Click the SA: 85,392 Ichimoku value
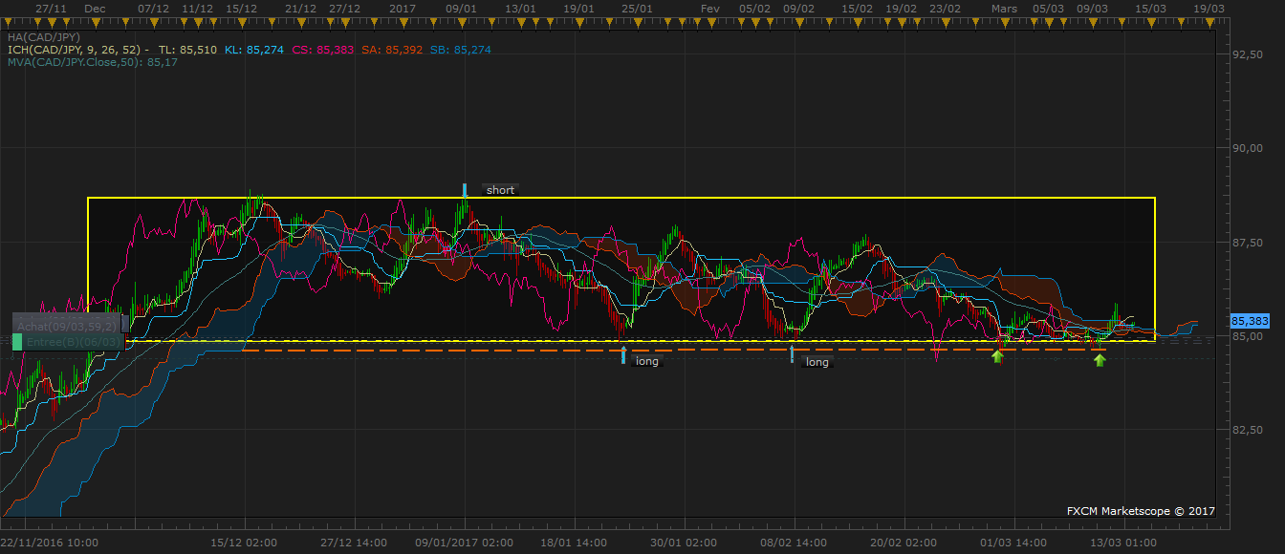 (x=392, y=49)
